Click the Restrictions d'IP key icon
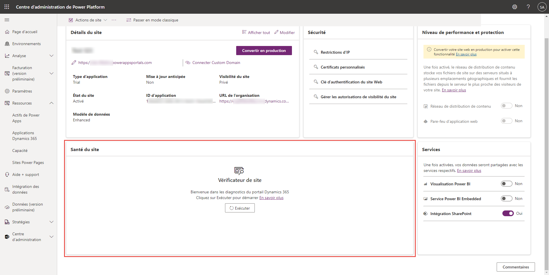549x275 pixels. pyautogui.click(x=316, y=52)
